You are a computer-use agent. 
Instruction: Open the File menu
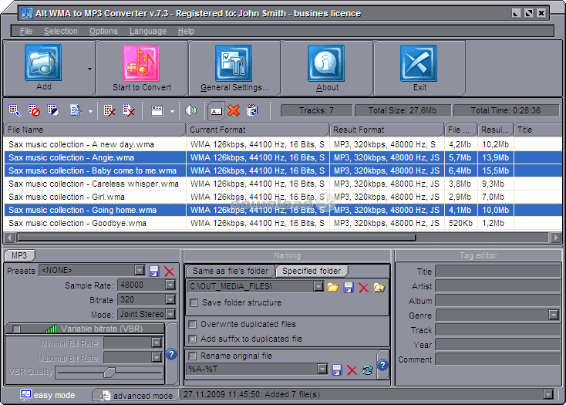(x=26, y=31)
